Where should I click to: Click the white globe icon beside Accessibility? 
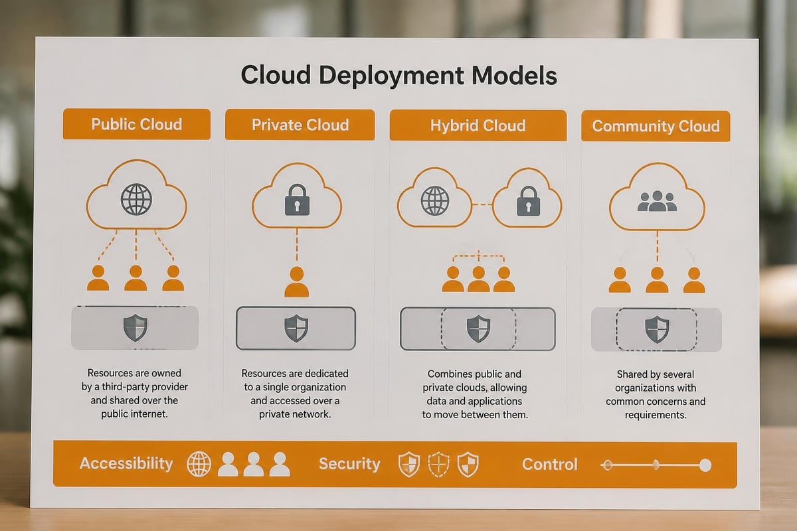tap(199, 464)
